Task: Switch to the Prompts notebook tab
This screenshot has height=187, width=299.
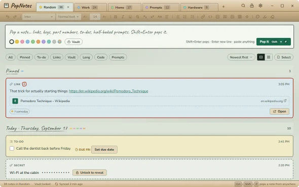Action: point(161,8)
